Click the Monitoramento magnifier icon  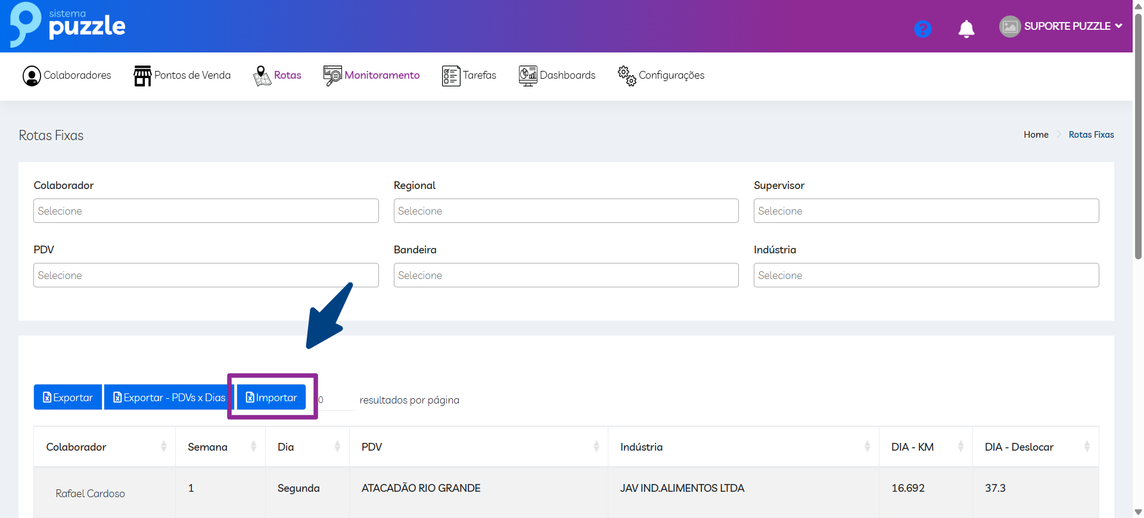332,76
